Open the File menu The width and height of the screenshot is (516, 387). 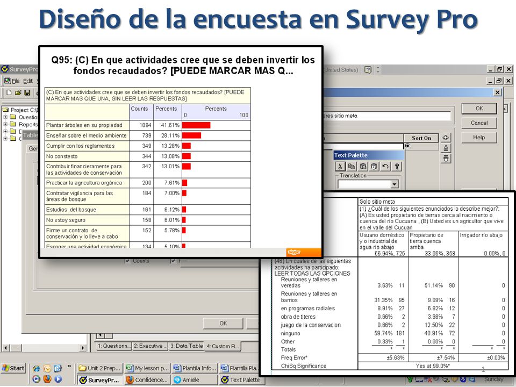click(x=16, y=81)
